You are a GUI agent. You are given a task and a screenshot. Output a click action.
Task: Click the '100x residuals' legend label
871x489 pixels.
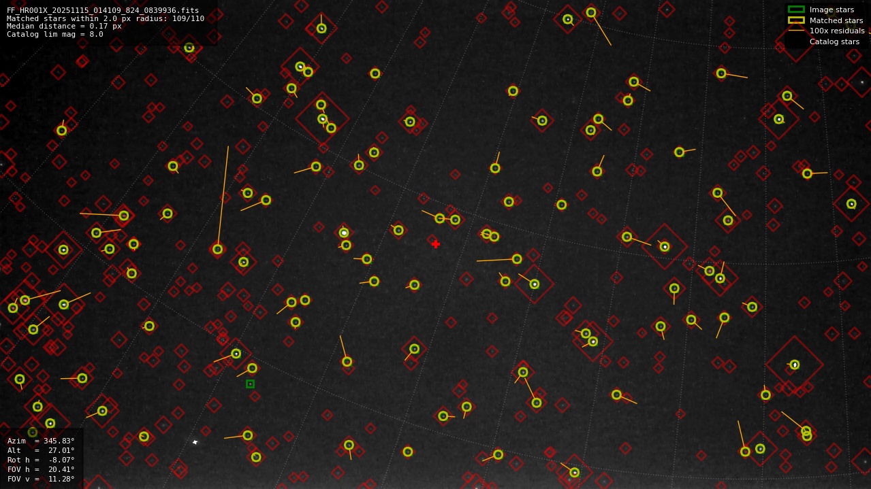[x=837, y=31]
